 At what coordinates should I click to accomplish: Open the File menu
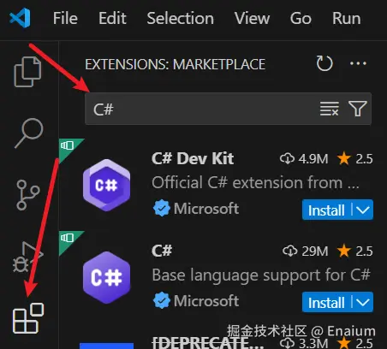click(65, 19)
